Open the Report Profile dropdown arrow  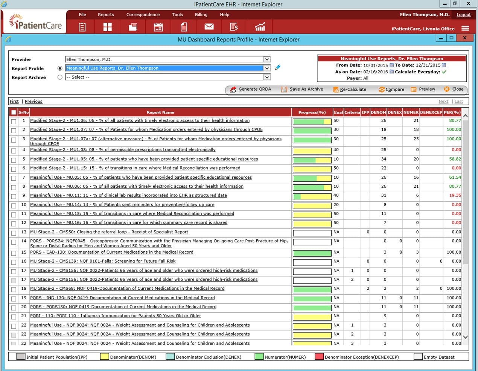pos(266,68)
